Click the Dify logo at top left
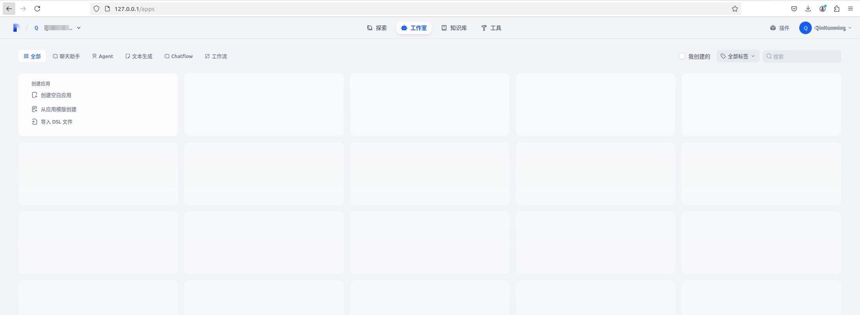 [x=16, y=28]
